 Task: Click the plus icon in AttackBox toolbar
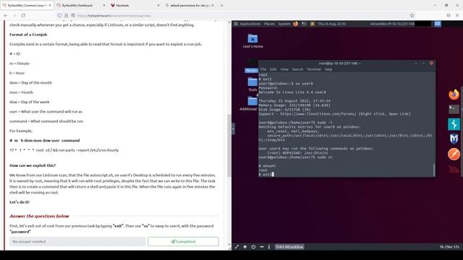tap(245, 247)
